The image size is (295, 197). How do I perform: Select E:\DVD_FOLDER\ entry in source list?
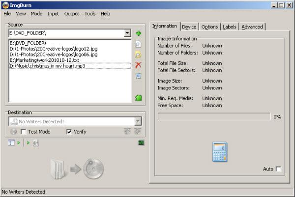70,43
